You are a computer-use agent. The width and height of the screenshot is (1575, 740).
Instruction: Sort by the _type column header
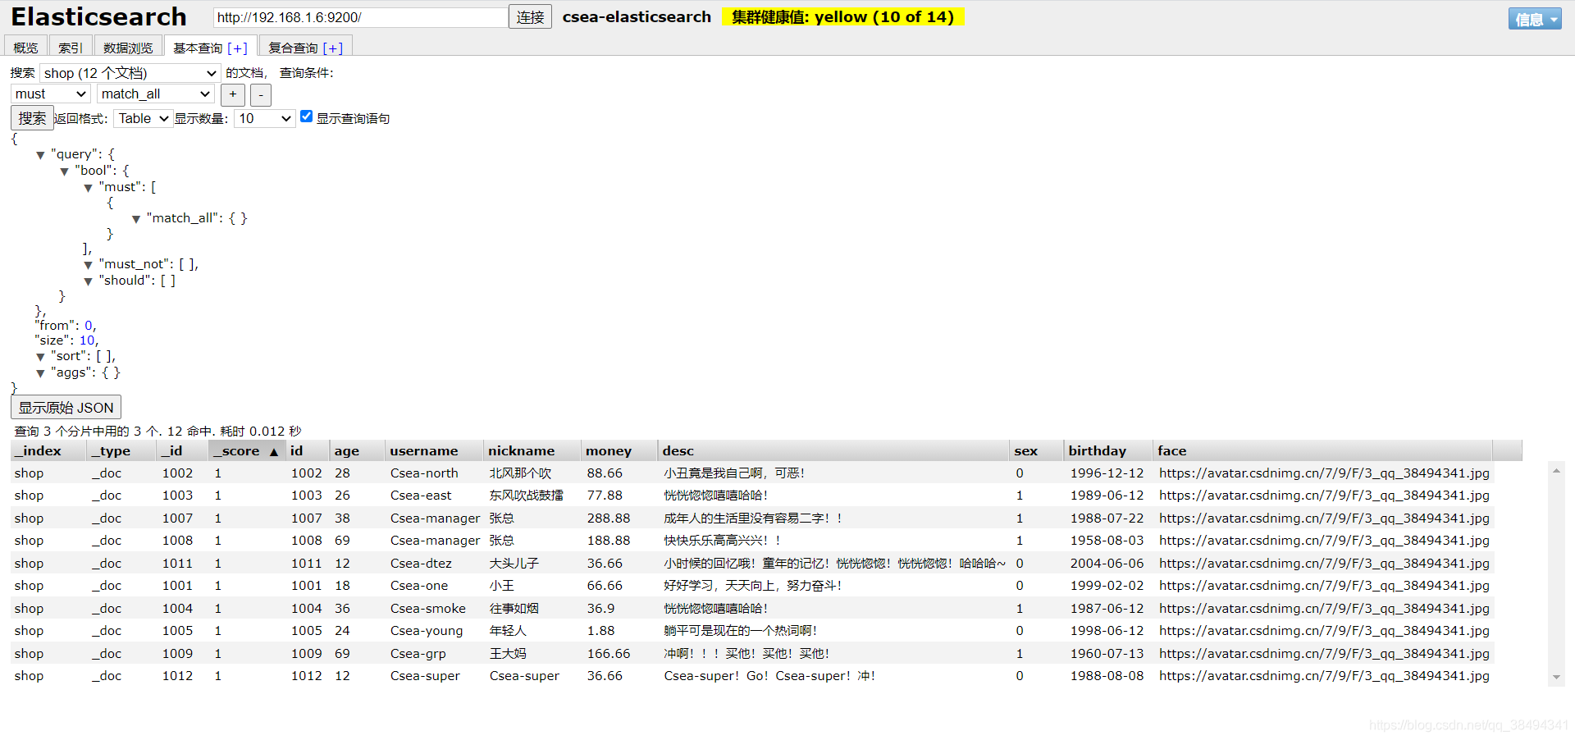(121, 450)
